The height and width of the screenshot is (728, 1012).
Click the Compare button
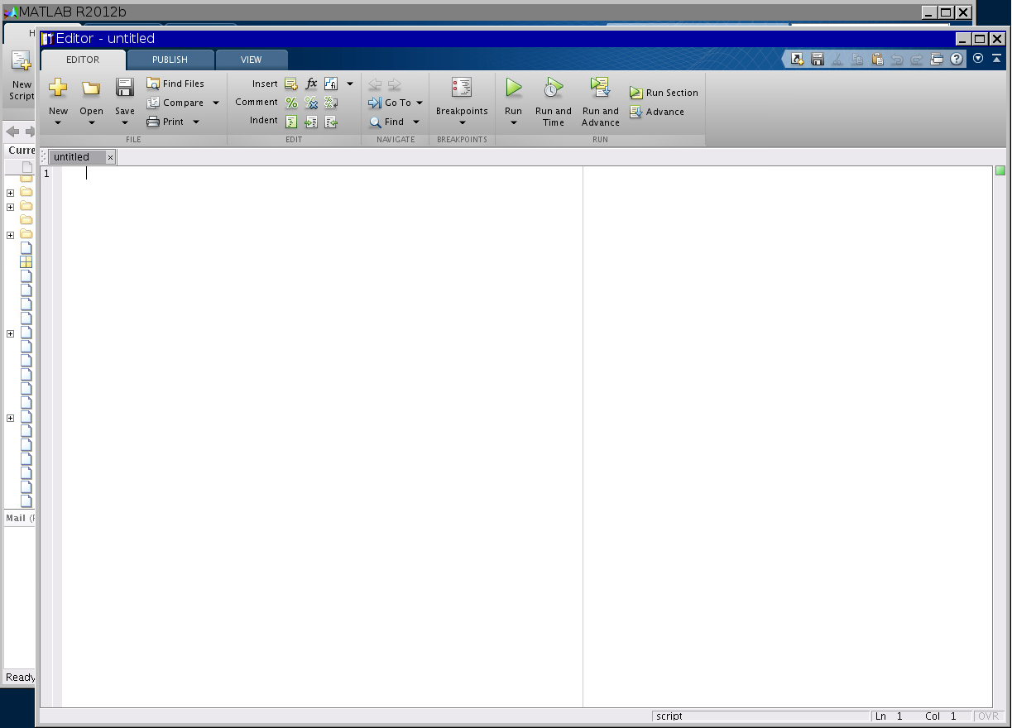coord(175,103)
